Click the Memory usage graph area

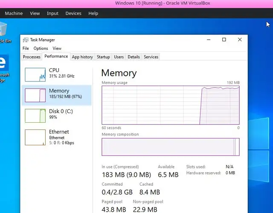pyautogui.click(x=170, y=105)
